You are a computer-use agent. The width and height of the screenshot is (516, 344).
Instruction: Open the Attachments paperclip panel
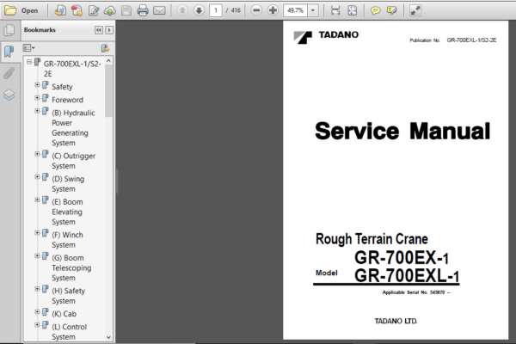(x=9, y=73)
